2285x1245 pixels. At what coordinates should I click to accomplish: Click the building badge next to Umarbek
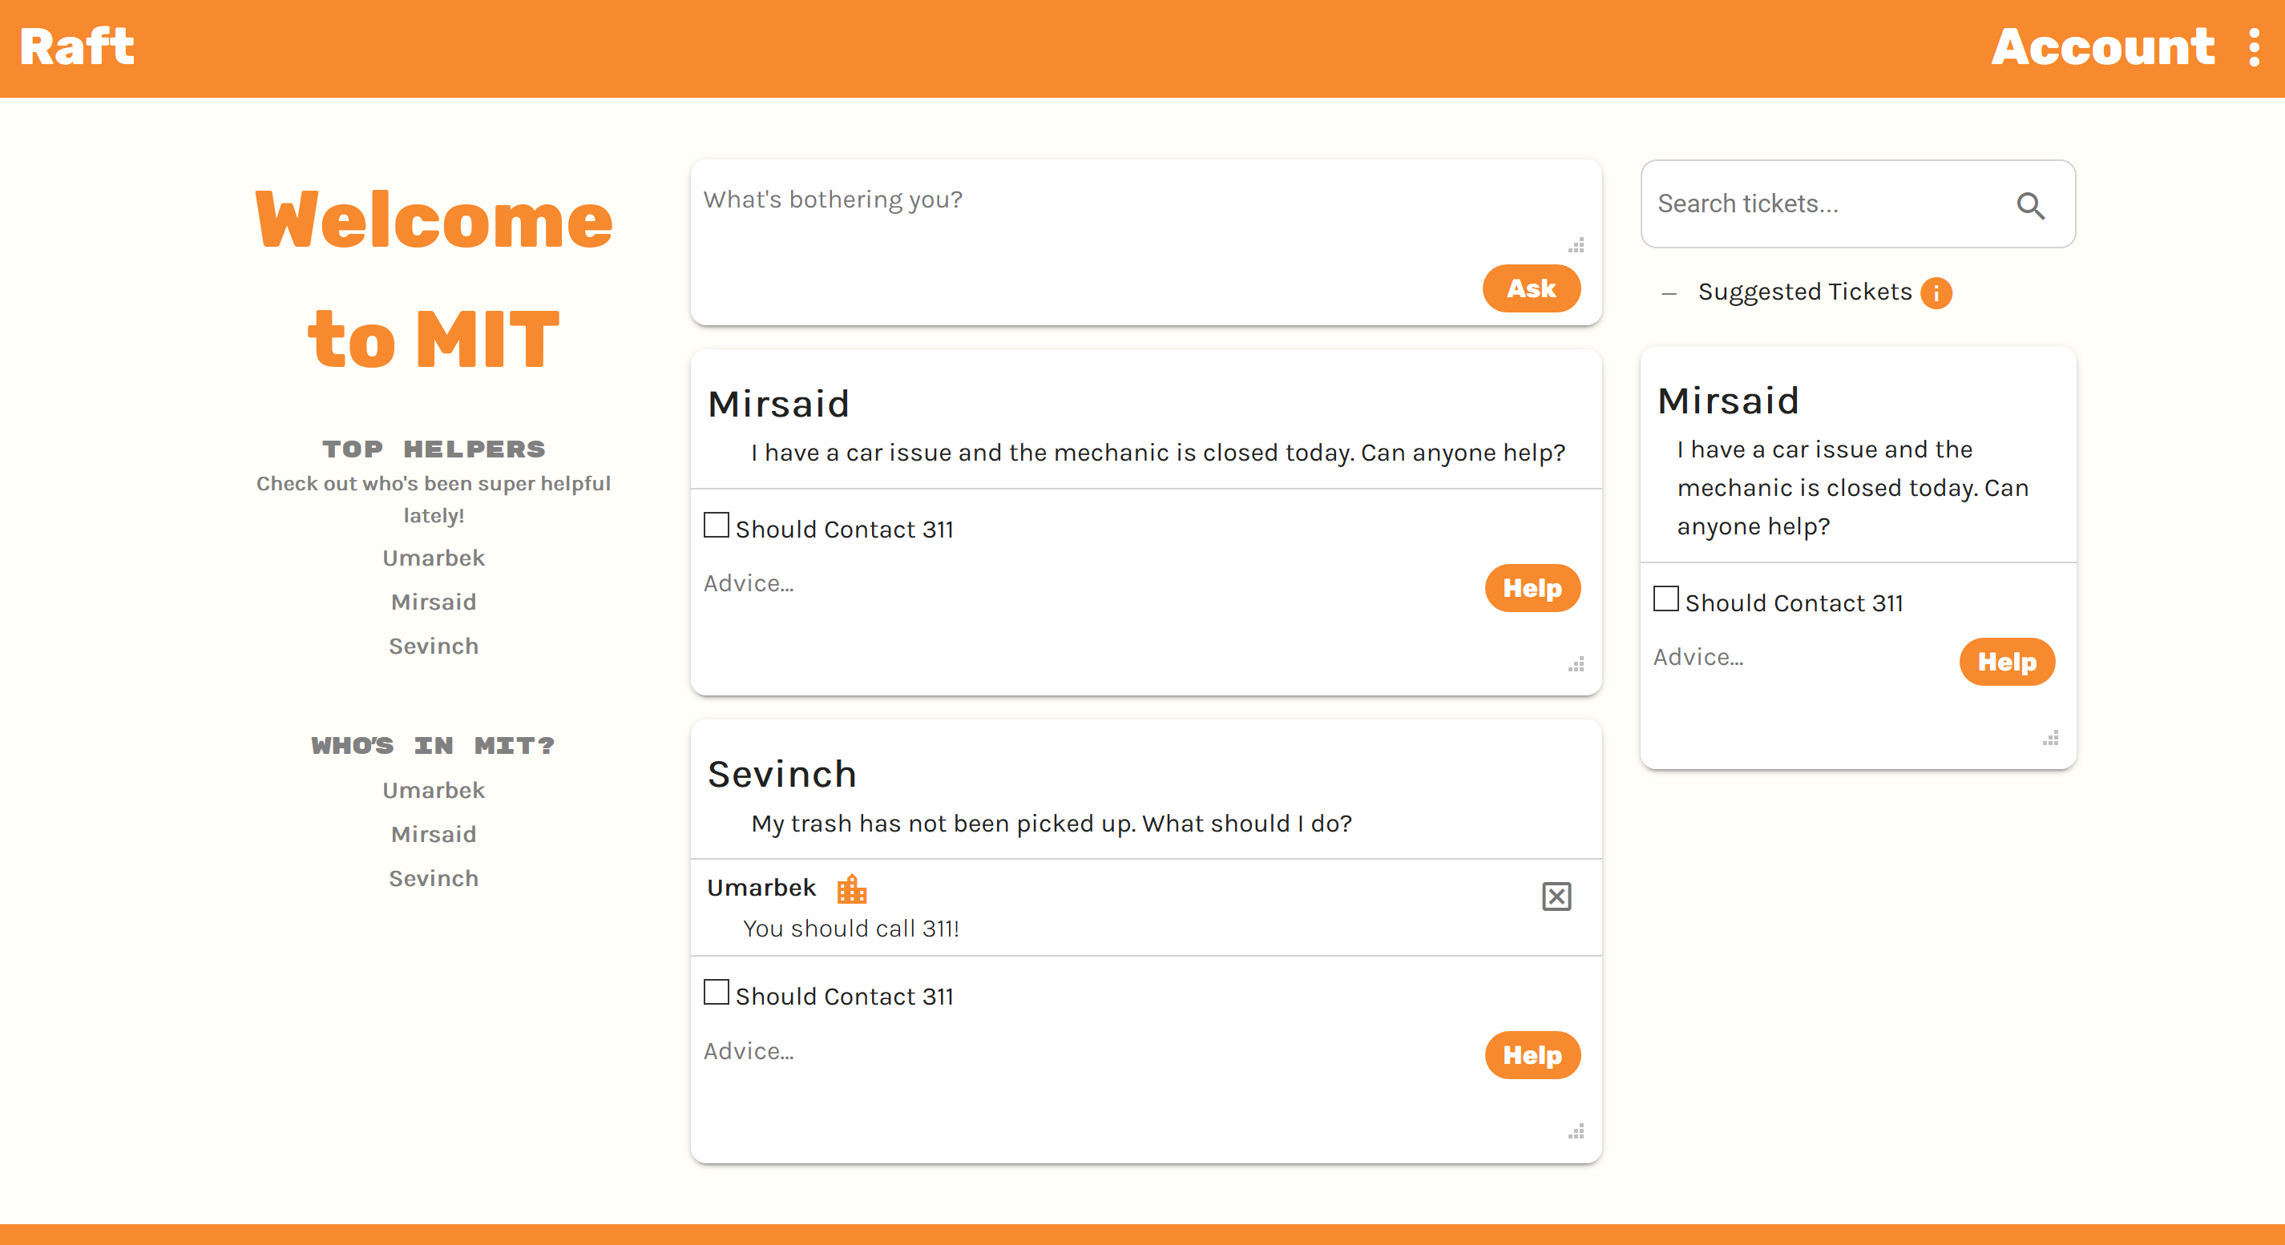[851, 888]
